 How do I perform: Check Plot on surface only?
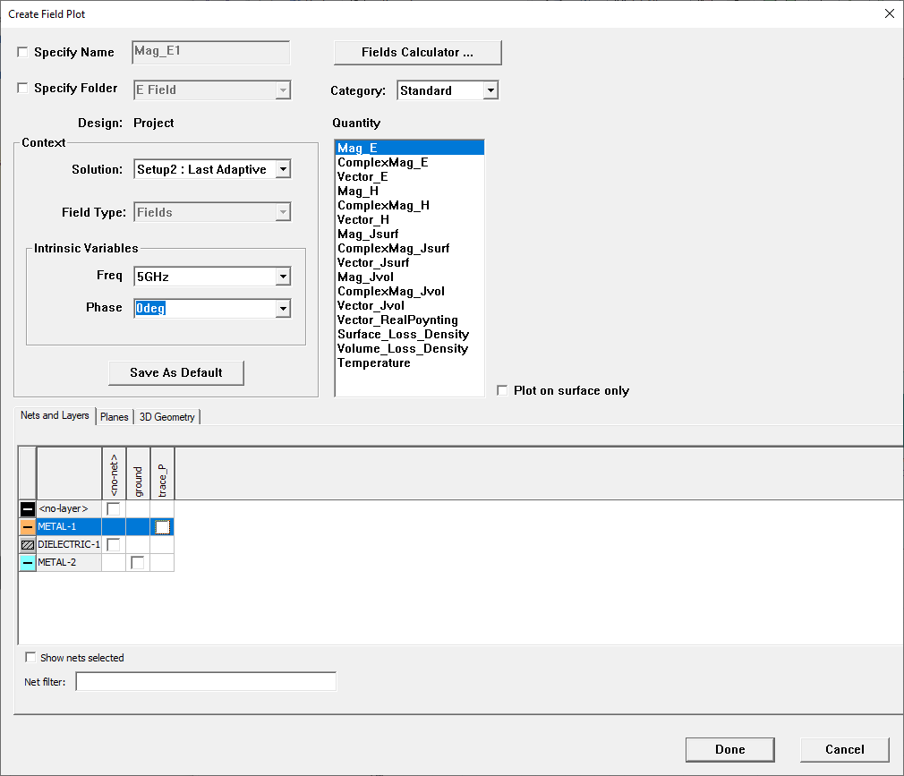502,390
